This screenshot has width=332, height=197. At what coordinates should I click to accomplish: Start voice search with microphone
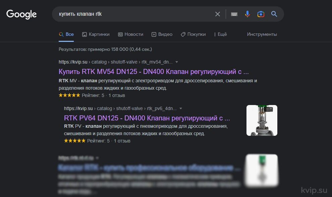247,14
